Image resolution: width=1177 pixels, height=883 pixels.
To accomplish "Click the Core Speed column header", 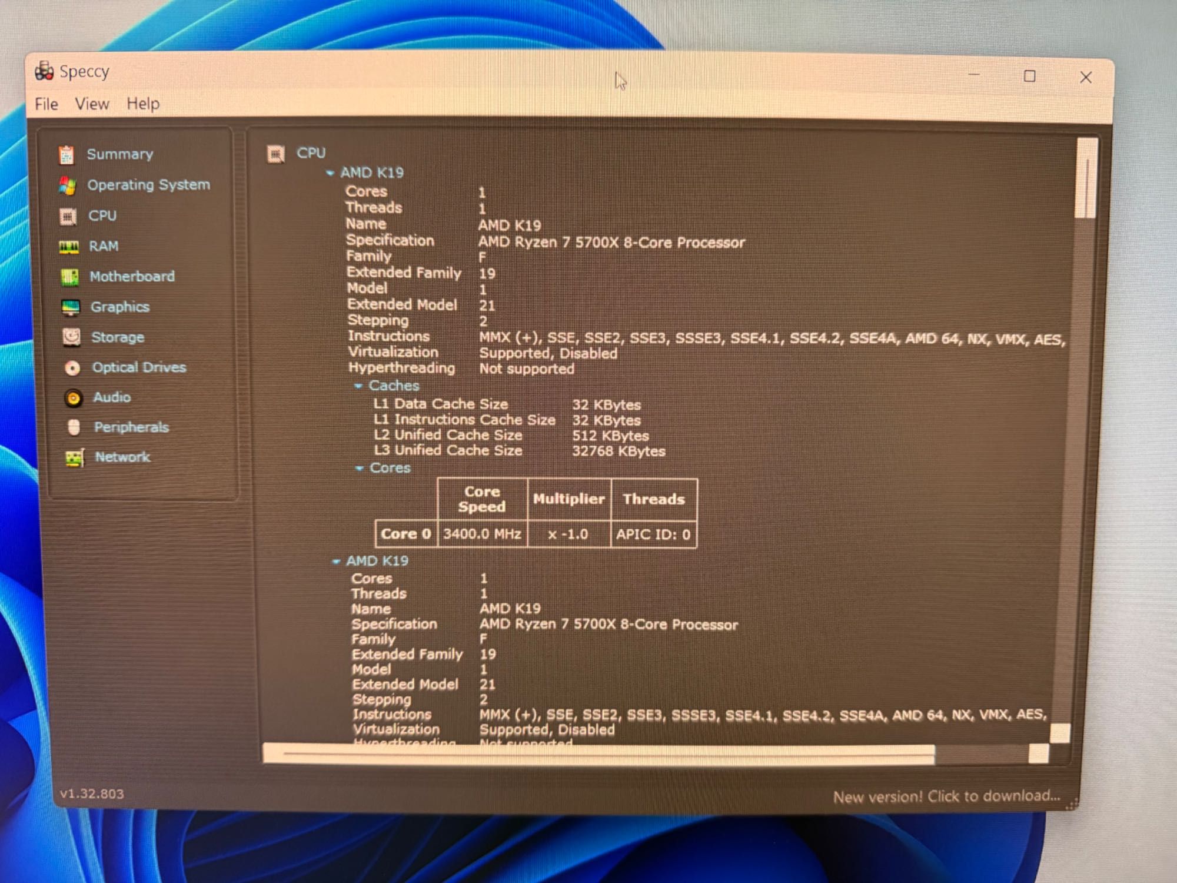I will pos(482,499).
